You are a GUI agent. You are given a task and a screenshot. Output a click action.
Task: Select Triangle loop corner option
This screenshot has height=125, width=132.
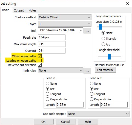tap(109, 39)
